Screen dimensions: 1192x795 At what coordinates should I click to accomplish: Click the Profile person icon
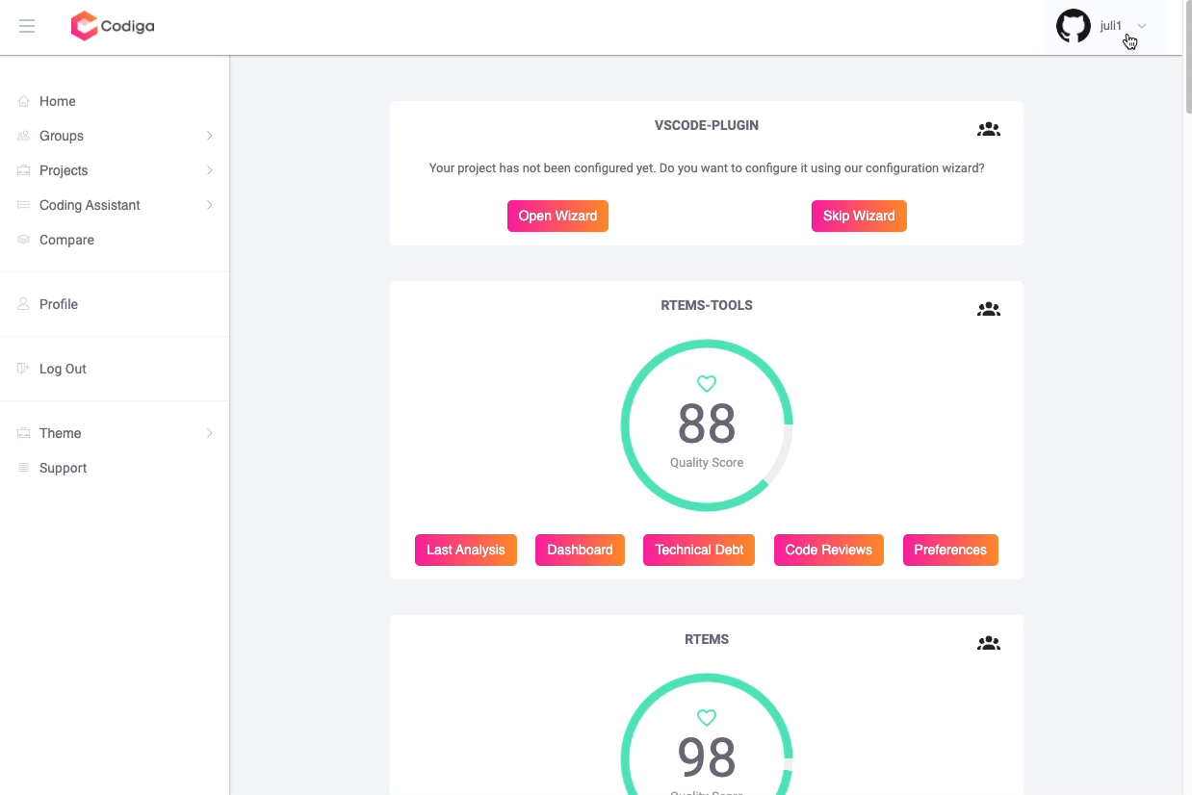(24, 304)
